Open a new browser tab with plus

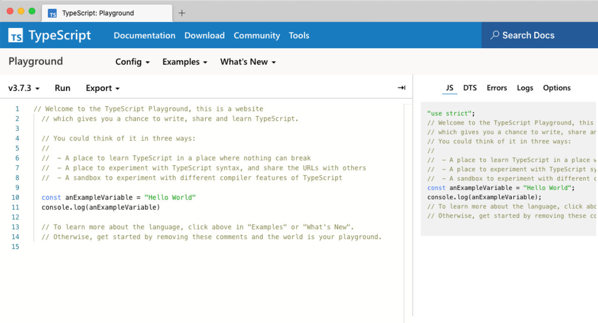pyautogui.click(x=182, y=13)
